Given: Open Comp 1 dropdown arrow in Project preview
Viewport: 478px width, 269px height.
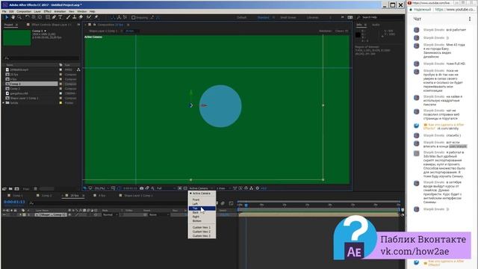Looking at the screenshot, I should tap(46, 31).
